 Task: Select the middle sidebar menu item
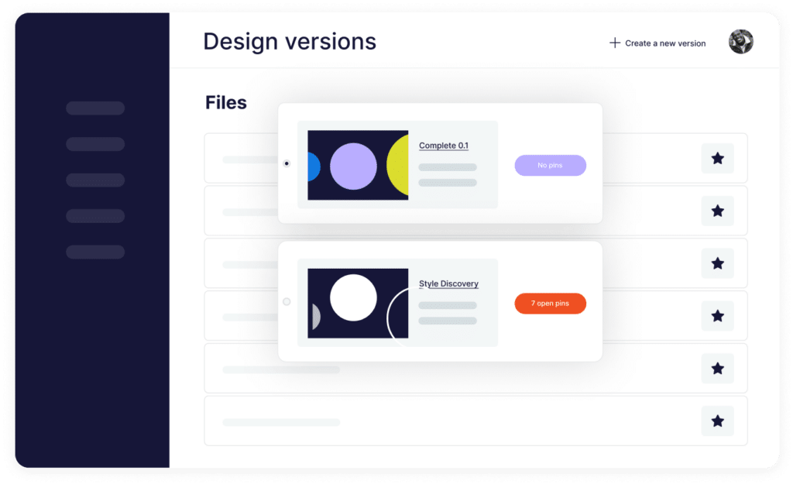pyautogui.click(x=95, y=180)
